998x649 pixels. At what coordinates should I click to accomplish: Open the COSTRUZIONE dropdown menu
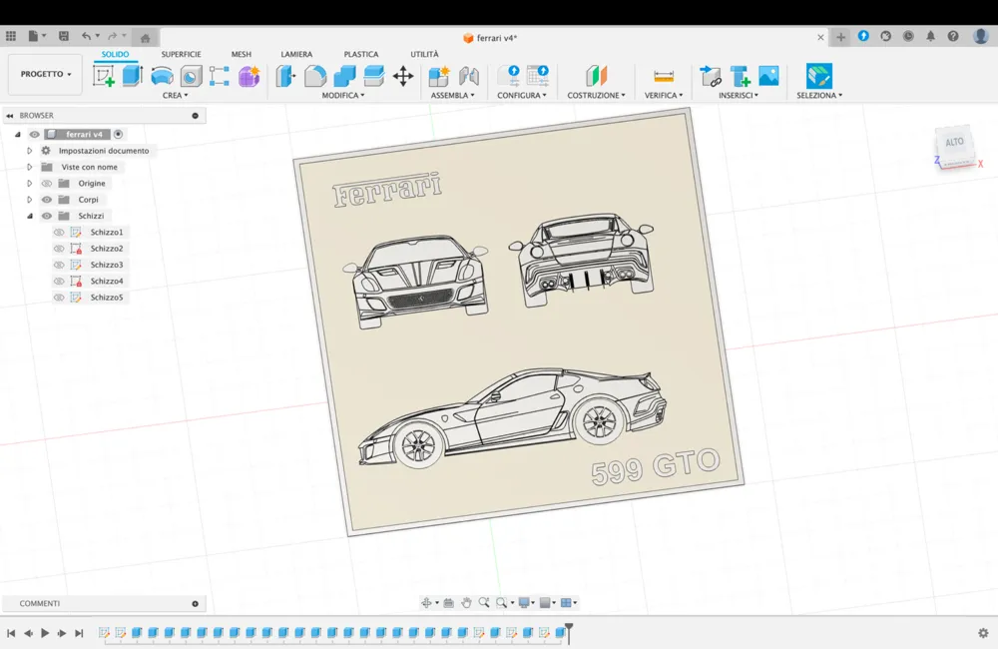point(597,96)
